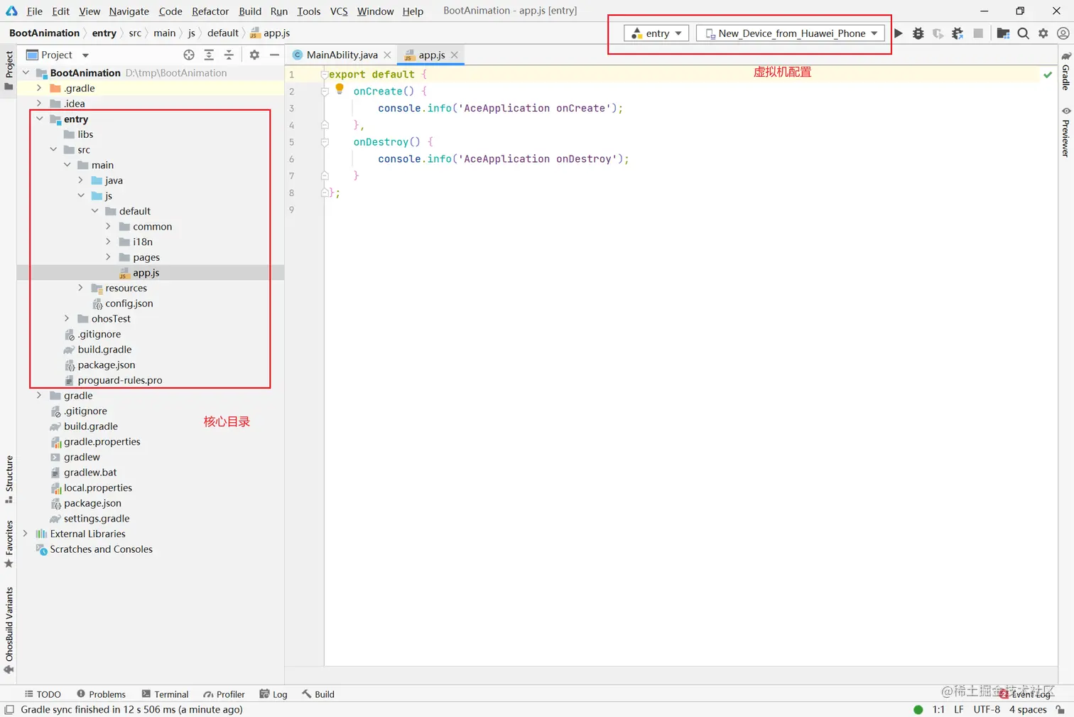Open the VCS menu

339,11
